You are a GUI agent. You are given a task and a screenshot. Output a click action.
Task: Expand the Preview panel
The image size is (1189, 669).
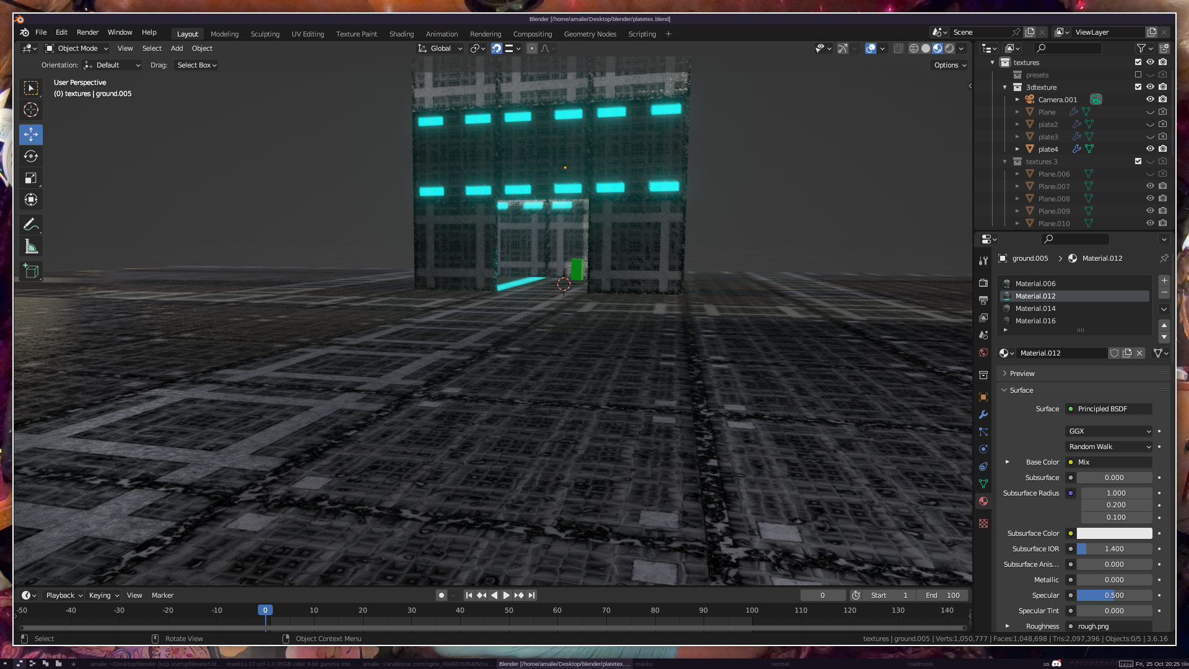coord(1022,374)
